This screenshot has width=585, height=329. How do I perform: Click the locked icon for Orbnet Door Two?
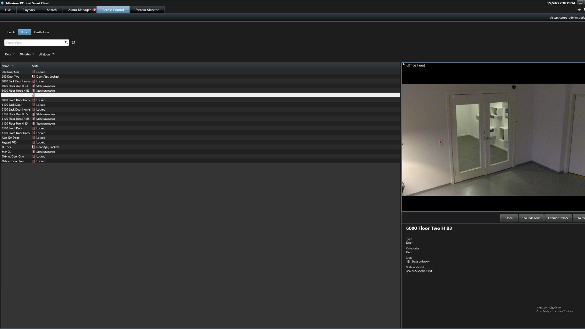click(34, 161)
